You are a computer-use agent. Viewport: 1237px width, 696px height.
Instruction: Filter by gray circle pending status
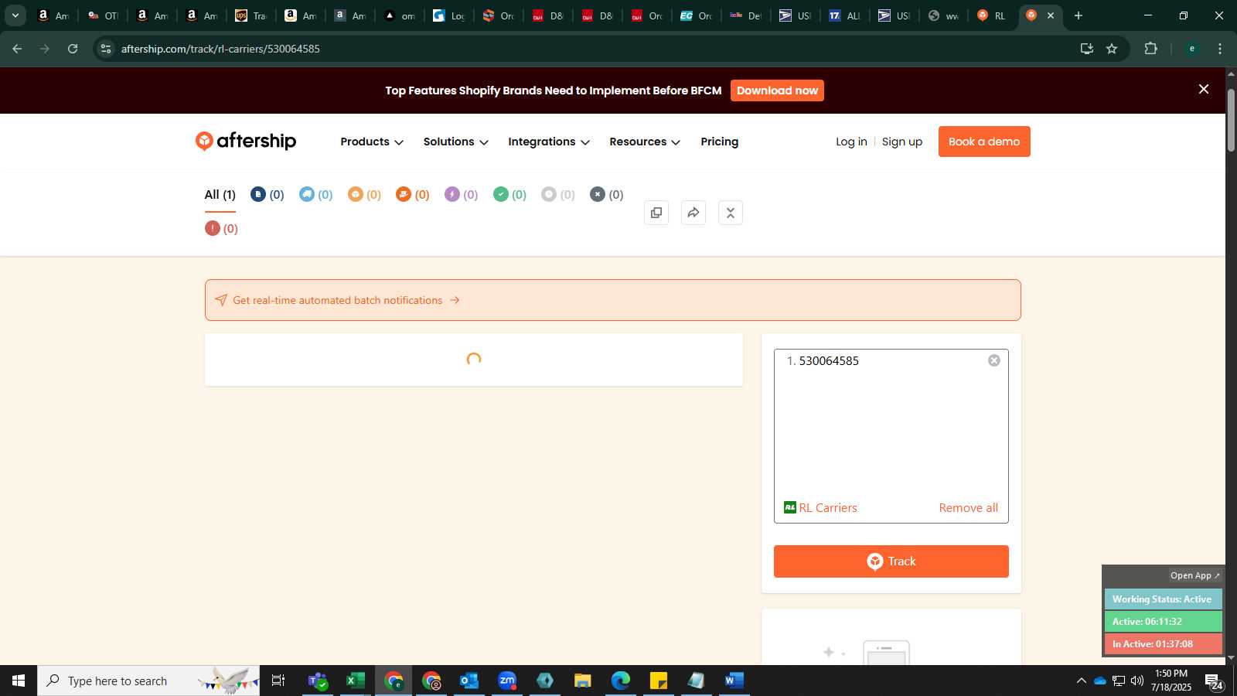(x=558, y=194)
